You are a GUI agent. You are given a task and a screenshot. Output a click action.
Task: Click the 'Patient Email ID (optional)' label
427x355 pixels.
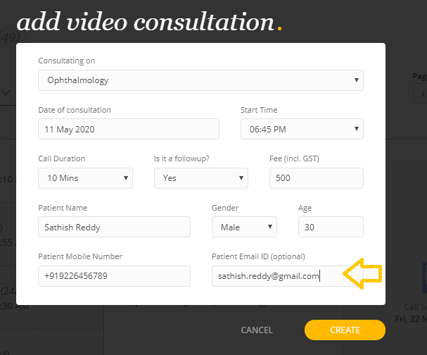[258, 256]
